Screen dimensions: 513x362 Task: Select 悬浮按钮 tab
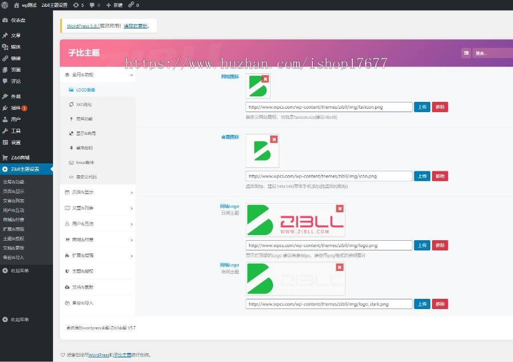tap(98, 147)
